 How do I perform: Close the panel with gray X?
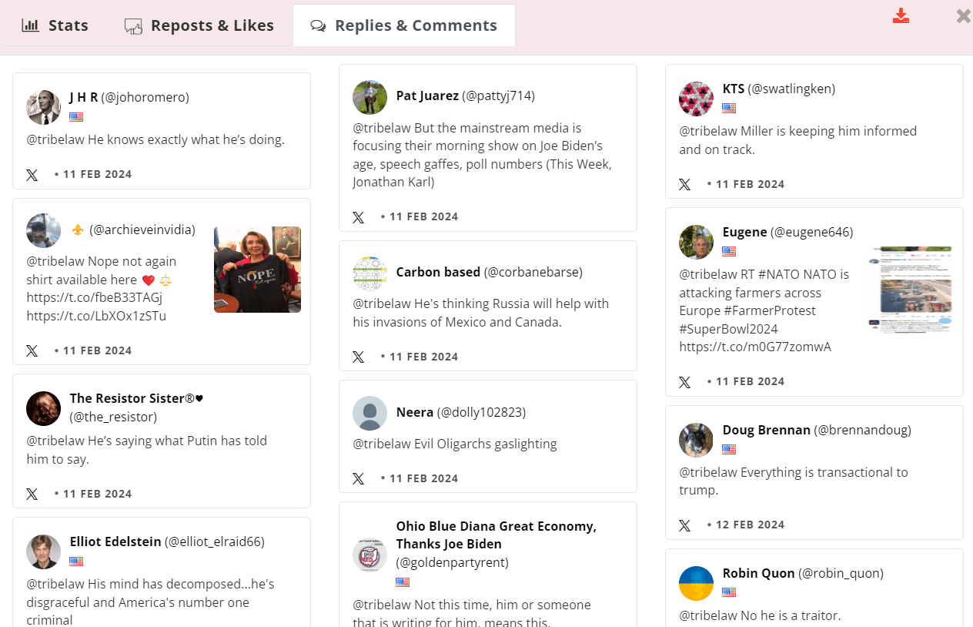tap(963, 16)
